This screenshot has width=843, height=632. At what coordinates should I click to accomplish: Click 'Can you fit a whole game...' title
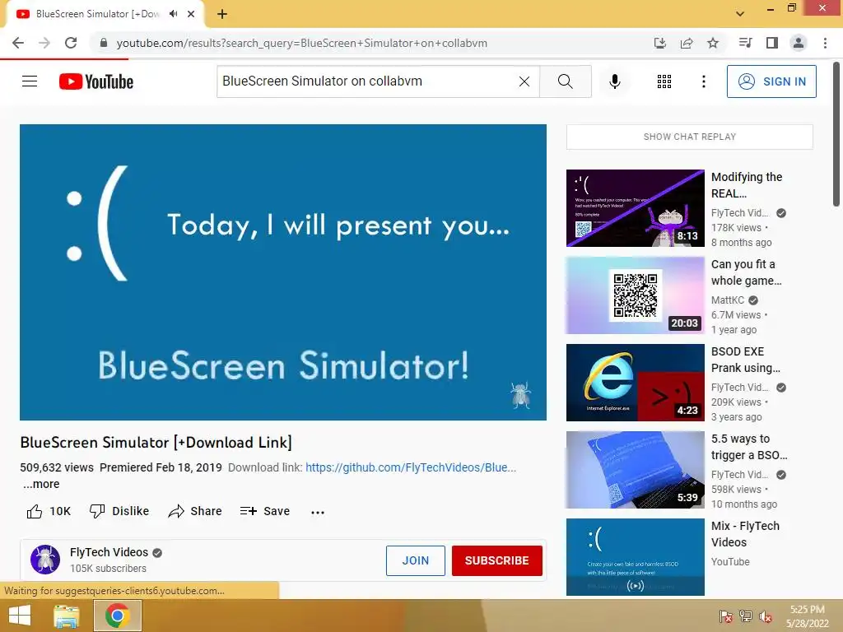pos(746,272)
